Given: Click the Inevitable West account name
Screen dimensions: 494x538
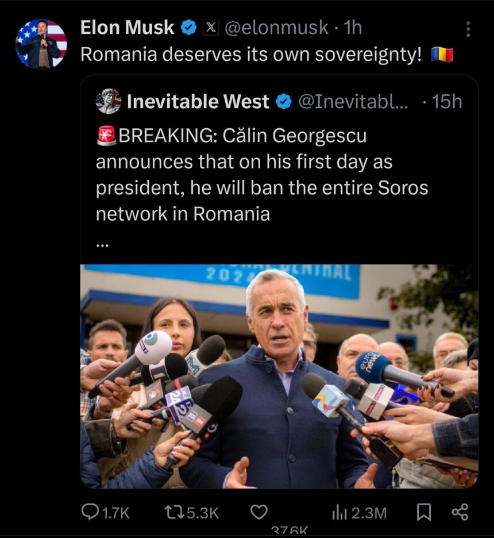Looking at the screenshot, I should click(198, 102).
